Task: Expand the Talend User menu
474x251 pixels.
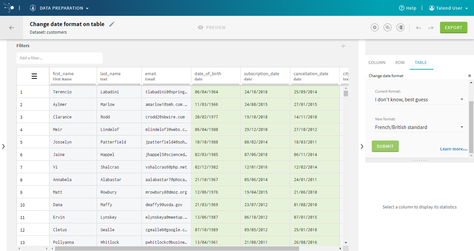Action: pyautogui.click(x=449, y=8)
